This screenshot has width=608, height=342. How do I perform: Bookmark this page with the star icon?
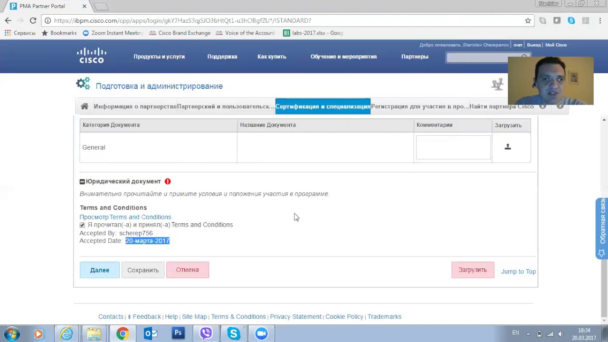(x=528, y=20)
